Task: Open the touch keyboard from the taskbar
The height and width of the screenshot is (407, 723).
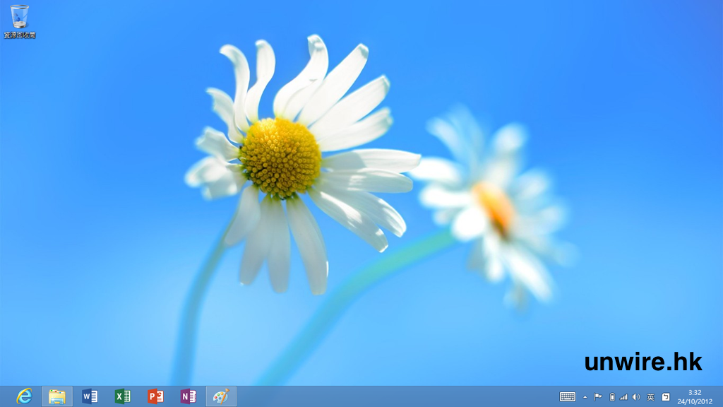Action: [x=568, y=397]
